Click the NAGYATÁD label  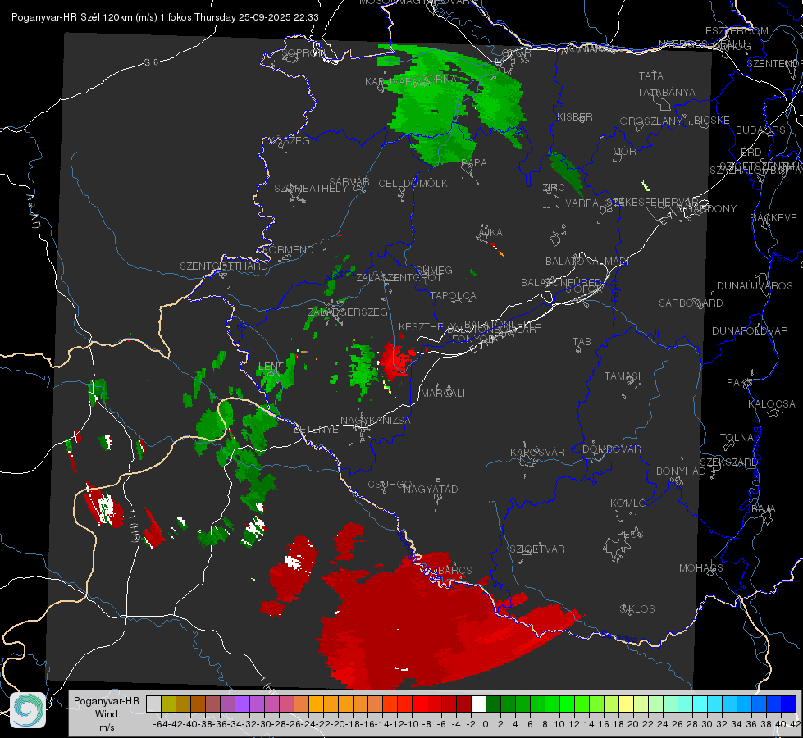click(x=431, y=489)
